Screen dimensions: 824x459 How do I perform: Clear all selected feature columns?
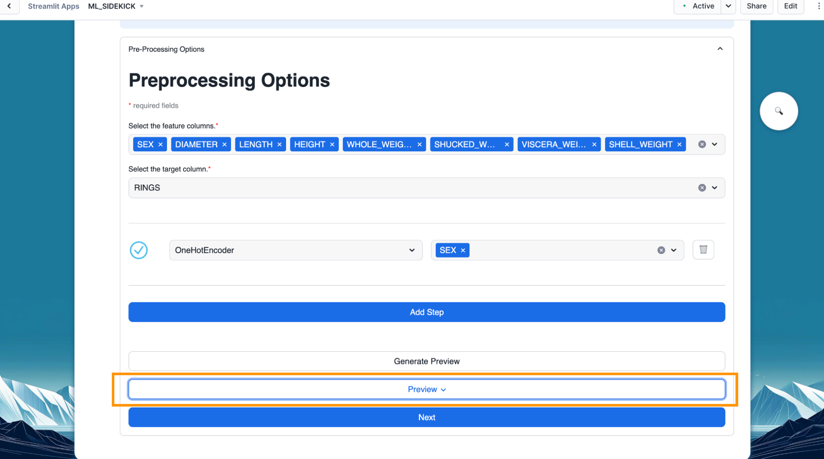click(702, 145)
